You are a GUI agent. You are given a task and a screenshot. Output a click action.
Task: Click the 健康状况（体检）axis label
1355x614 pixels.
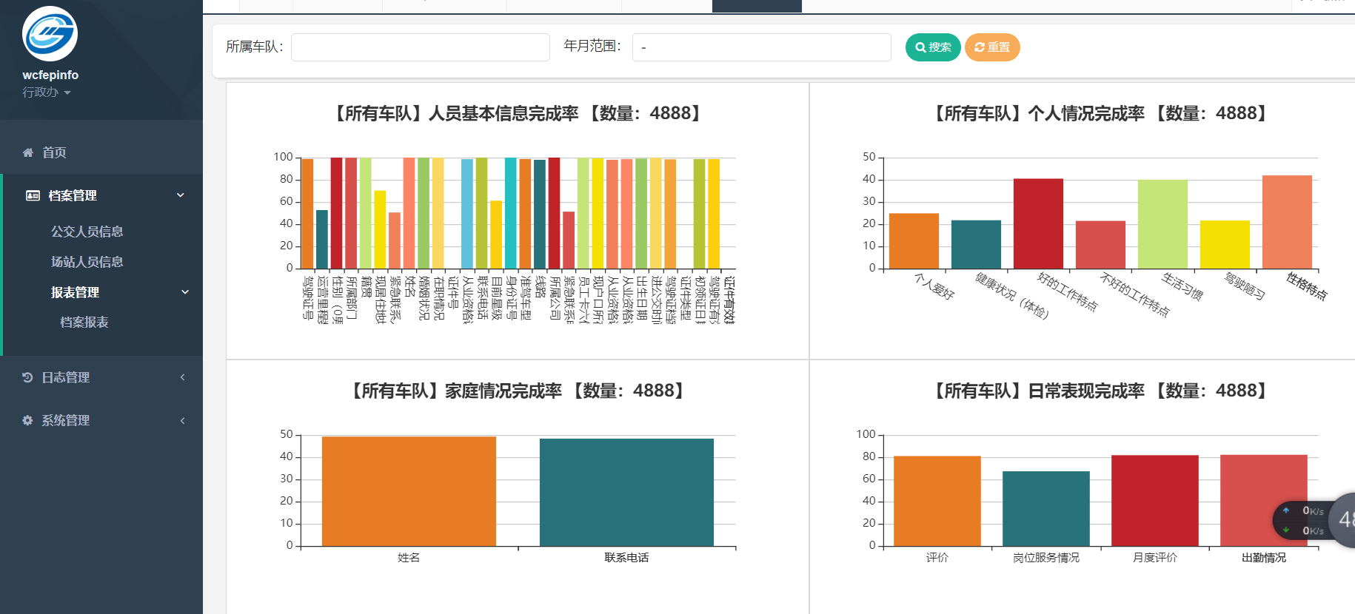click(1012, 295)
